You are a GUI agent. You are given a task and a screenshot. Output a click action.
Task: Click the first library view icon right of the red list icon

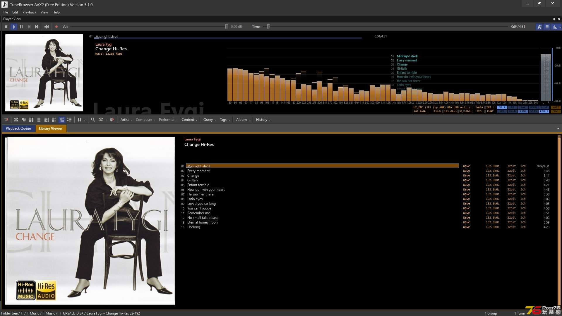pos(16,120)
